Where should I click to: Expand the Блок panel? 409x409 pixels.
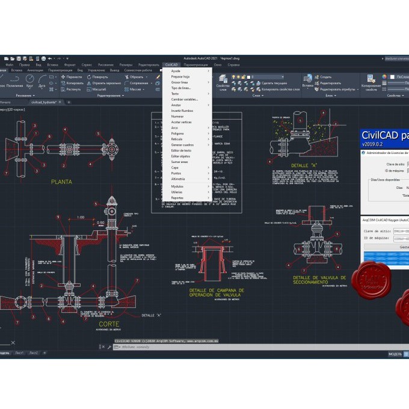click(331, 96)
